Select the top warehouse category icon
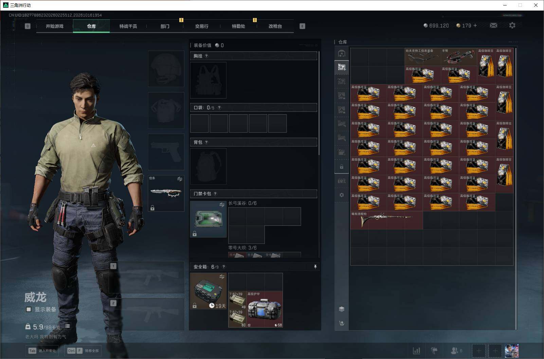The image size is (544, 359). (342, 53)
